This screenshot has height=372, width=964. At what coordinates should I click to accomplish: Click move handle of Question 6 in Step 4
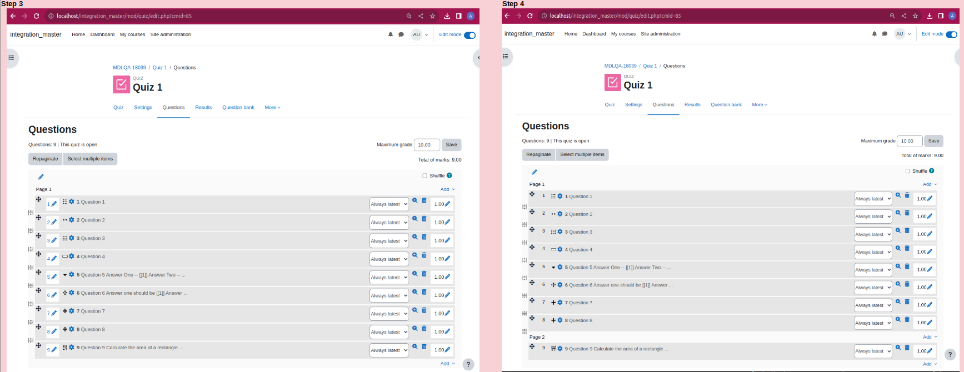point(532,283)
